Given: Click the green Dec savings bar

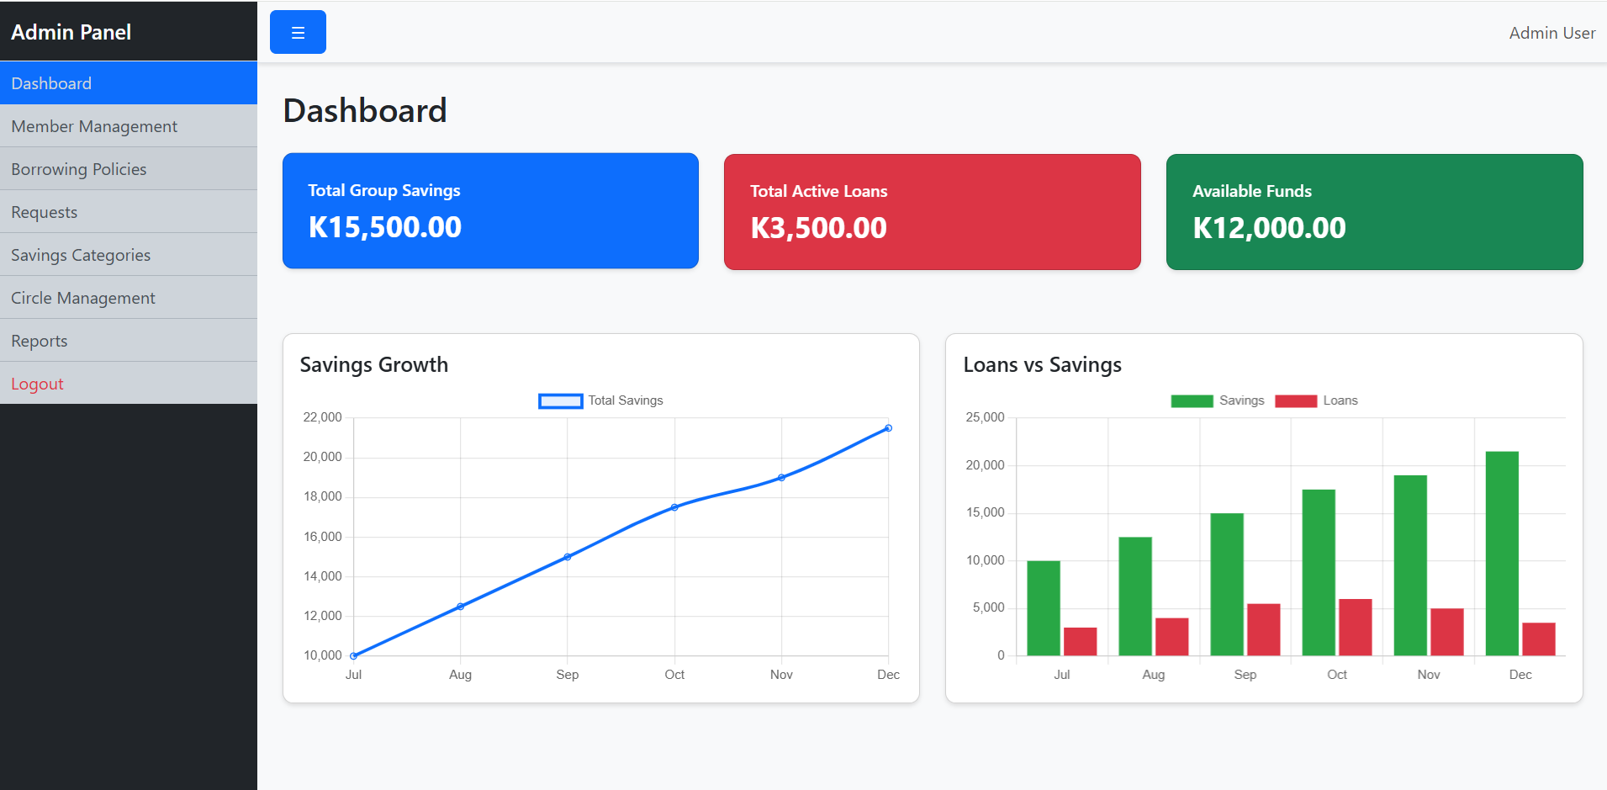Looking at the screenshot, I should (1502, 554).
